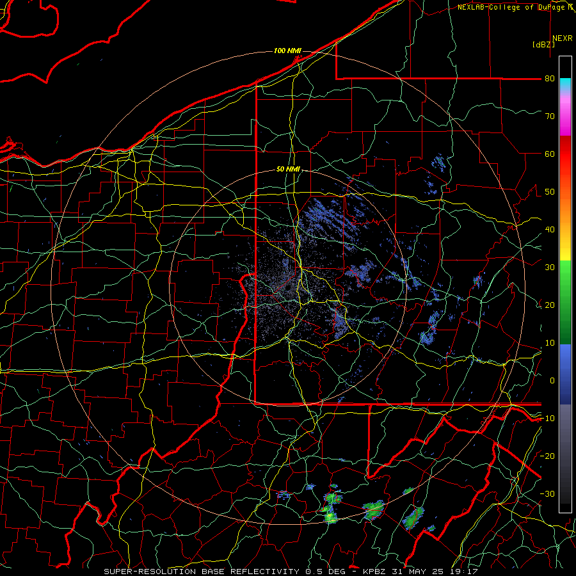Click the "[dBZ]" unit label above the scale

tap(543, 44)
